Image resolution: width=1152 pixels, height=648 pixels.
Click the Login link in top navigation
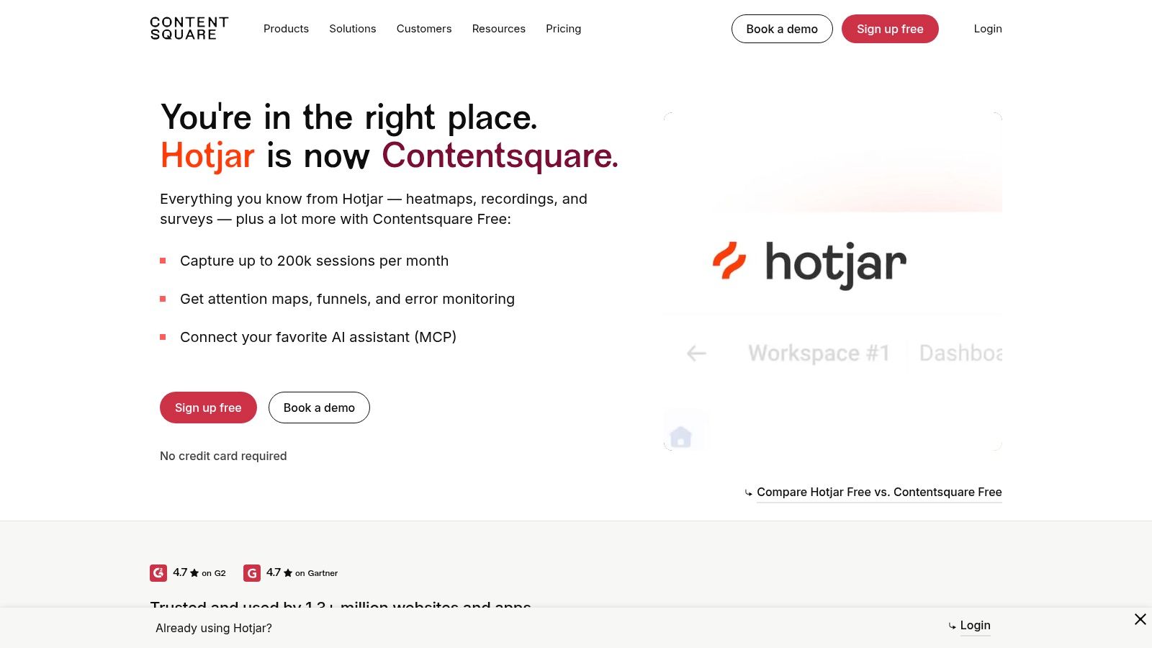click(988, 29)
